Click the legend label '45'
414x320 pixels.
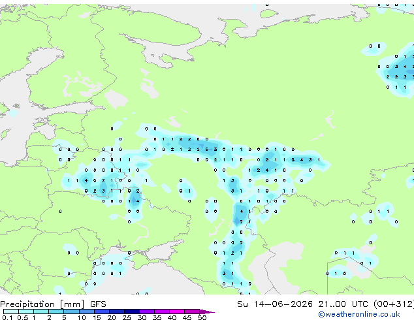(187, 317)
